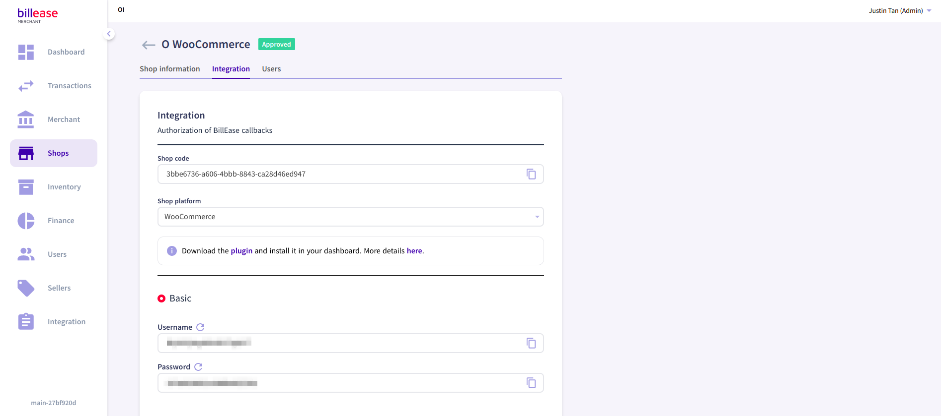Copy the Username value
Image resolution: width=941 pixels, height=416 pixels.
point(531,343)
